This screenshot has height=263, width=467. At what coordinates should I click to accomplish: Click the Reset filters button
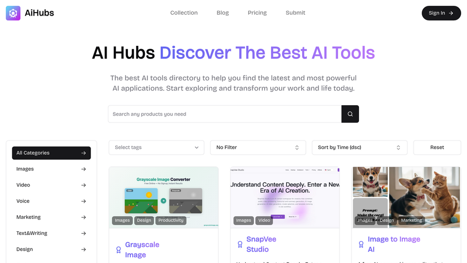(x=437, y=148)
